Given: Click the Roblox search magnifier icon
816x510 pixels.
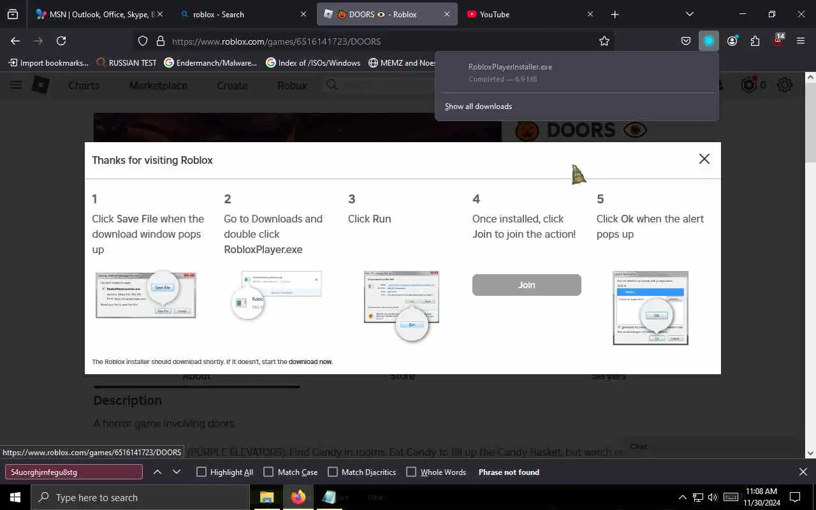Looking at the screenshot, I should (x=332, y=85).
